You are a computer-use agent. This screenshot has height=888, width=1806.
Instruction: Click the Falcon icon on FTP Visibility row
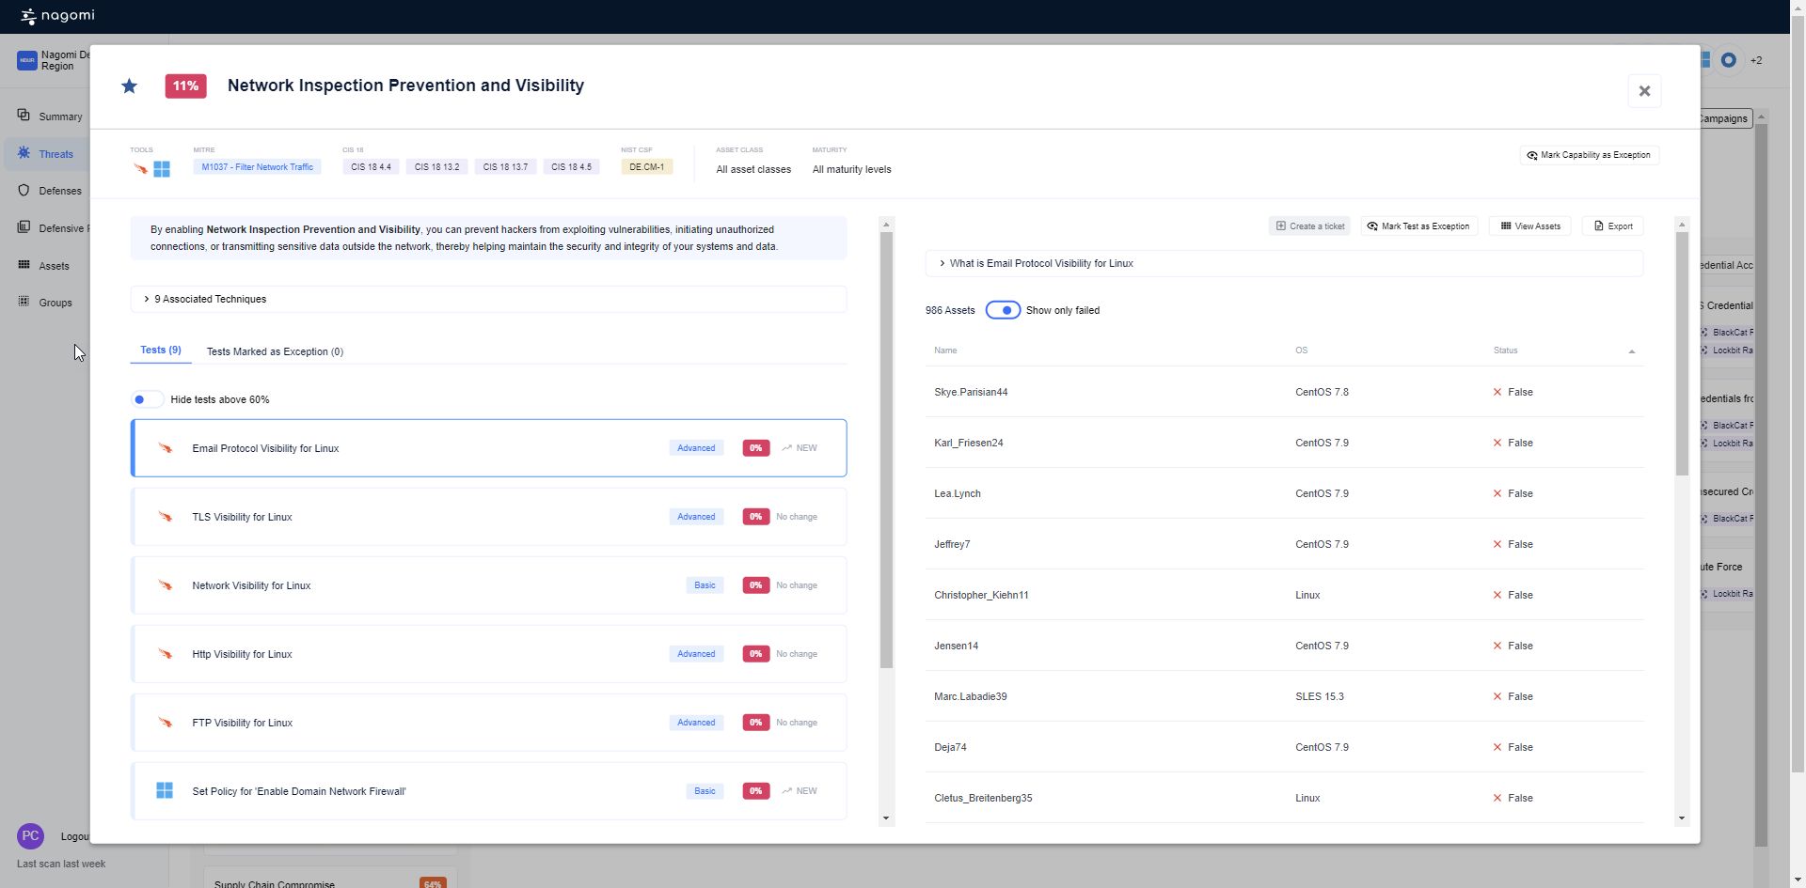[165, 723]
